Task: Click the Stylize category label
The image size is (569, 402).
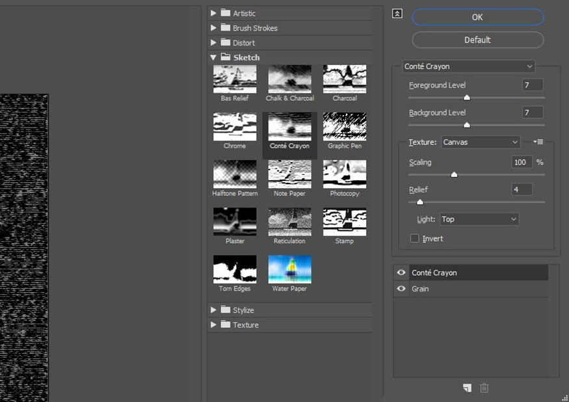Action: click(x=243, y=310)
